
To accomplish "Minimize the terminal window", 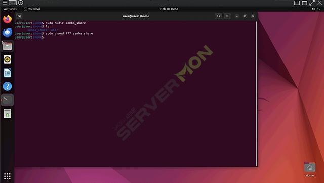I will (x=237, y=16).
